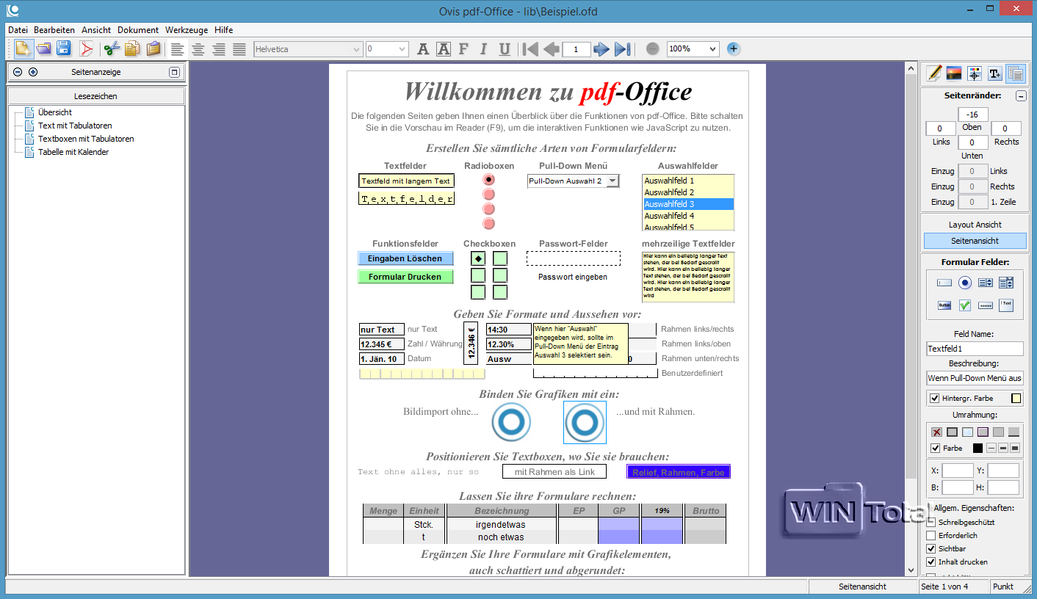Align text left

[x=178, y=49]
